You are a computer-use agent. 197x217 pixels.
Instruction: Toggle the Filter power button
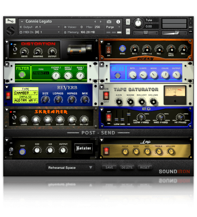click(22, 75)
